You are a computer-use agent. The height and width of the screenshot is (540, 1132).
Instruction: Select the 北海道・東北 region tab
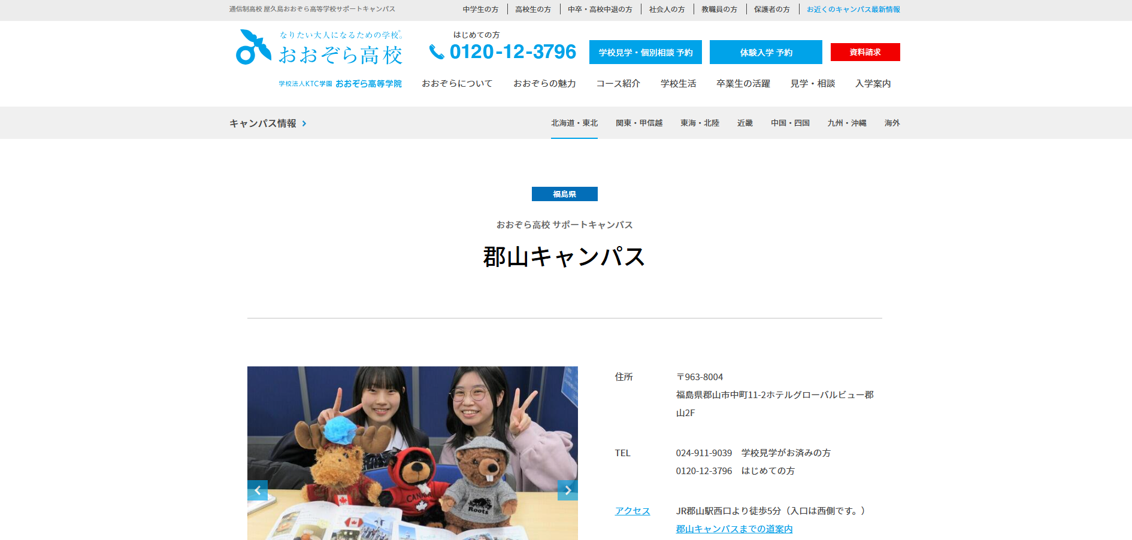(574, 123)
